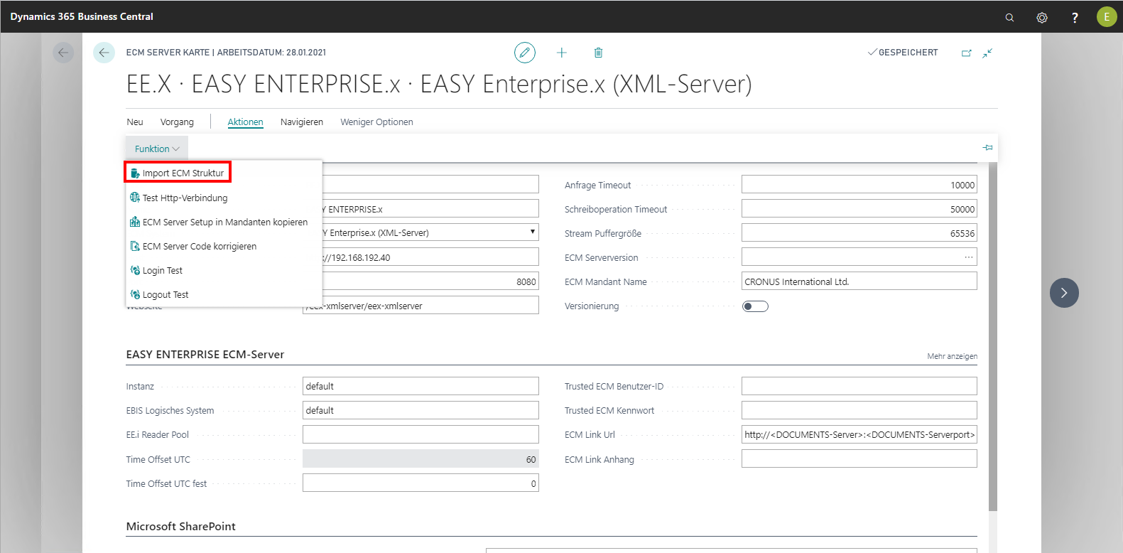Click the Instanz input field
The image size is (1123, 553).
pyautogui.click(x=421, y=386)
